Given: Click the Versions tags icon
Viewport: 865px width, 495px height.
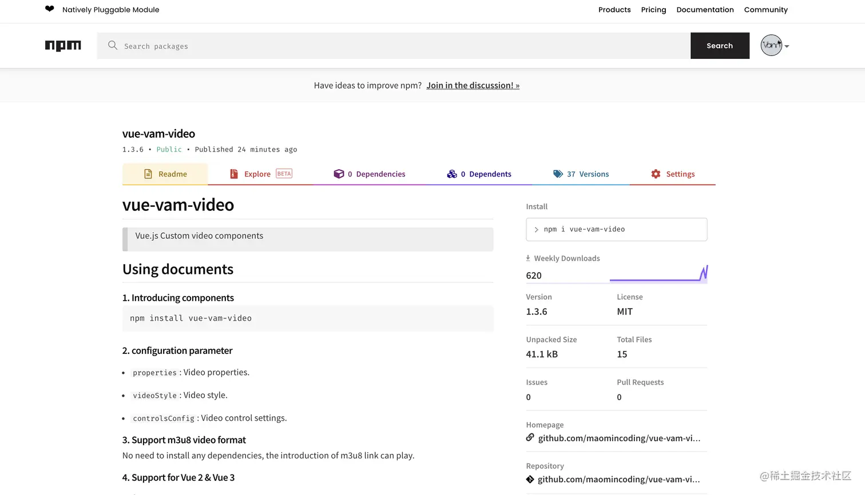Looking at the screenshot, I should [x=558, y=174].
